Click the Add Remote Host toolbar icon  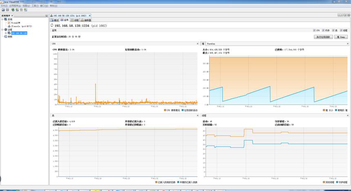[x=13, y=10]
